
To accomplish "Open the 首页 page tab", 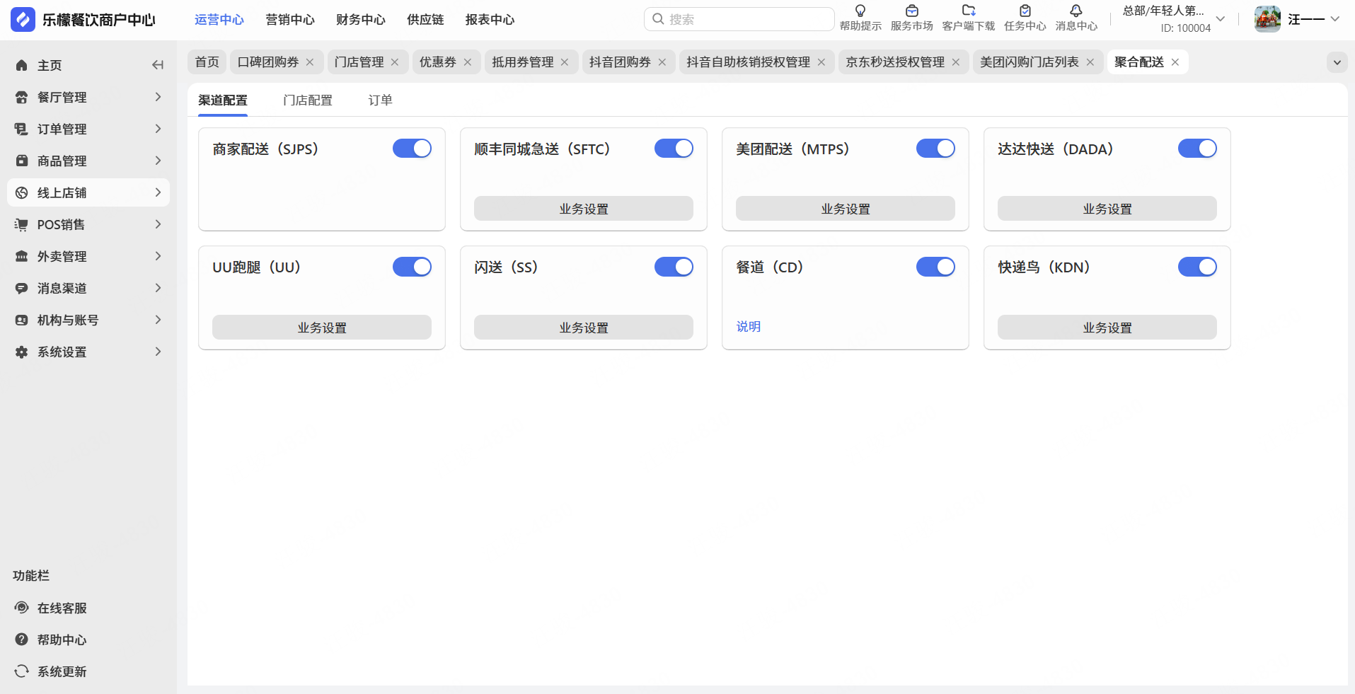I will point(207,62).
